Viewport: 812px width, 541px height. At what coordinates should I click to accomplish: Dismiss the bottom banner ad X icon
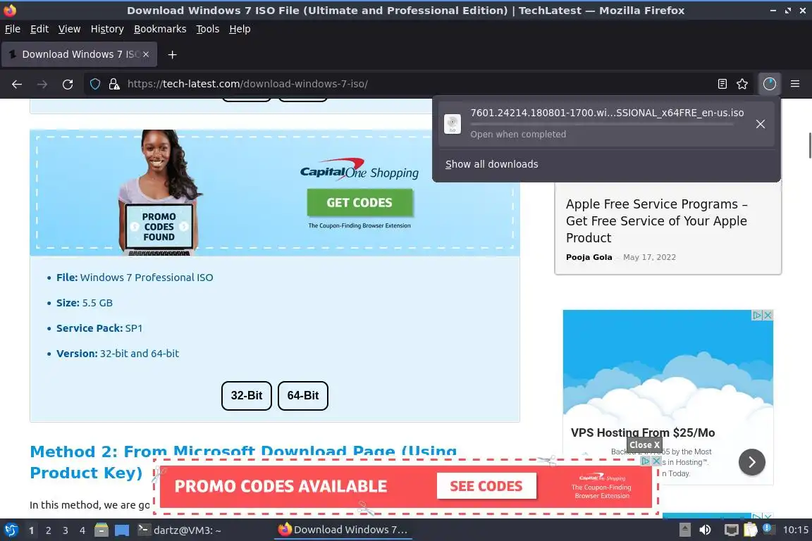[656, 461]
